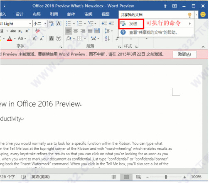Grow font size
The width and height of the screenshot is (209, 183).
point(34,39)
